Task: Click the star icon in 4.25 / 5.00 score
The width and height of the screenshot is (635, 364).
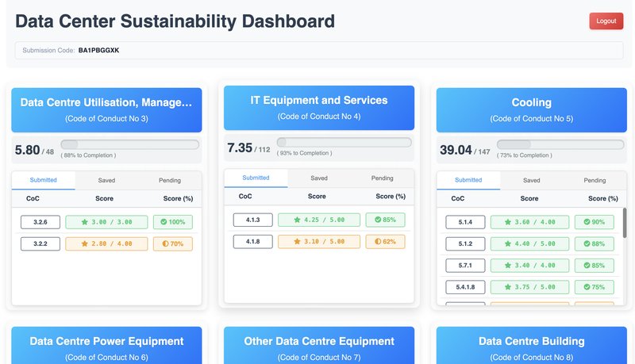Action: [297, 220]
